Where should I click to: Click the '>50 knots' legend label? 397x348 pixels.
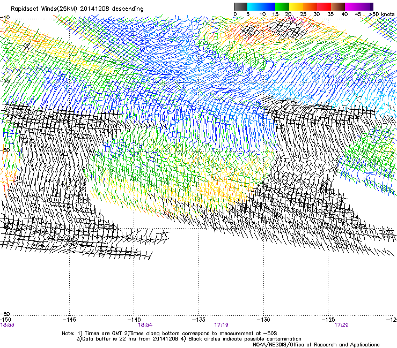pos(382,14)
